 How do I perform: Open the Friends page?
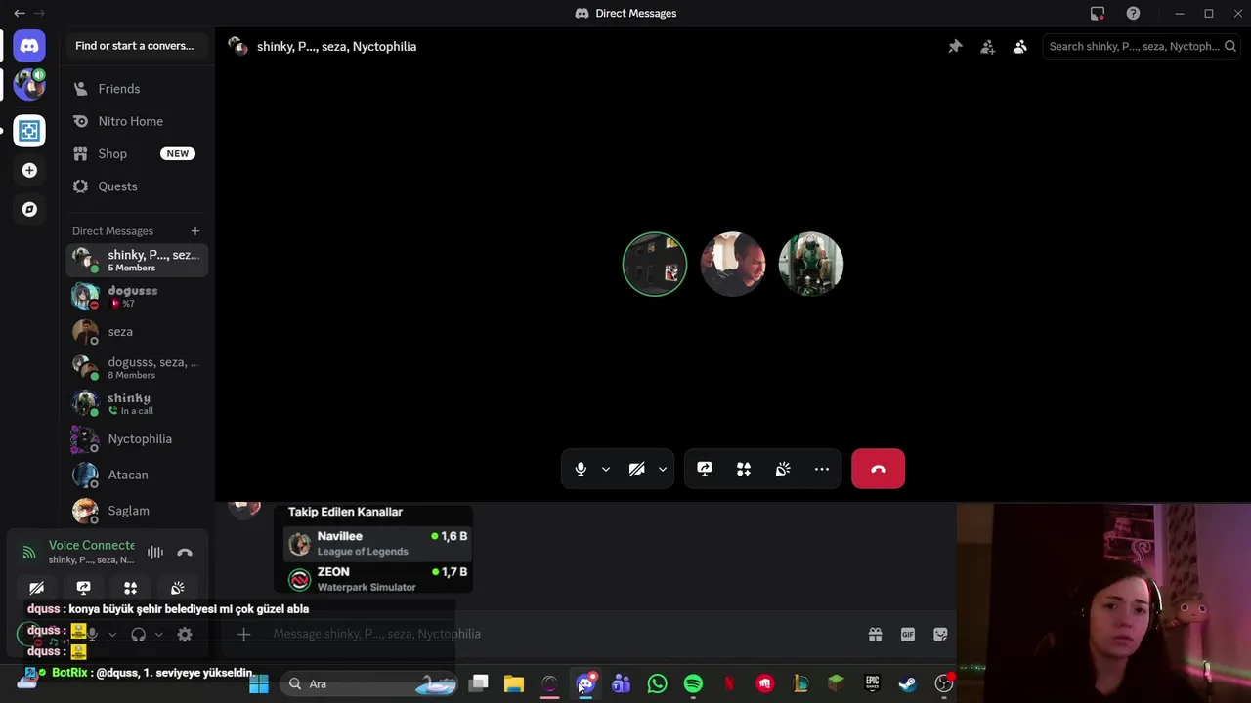[x=137, y=89]
